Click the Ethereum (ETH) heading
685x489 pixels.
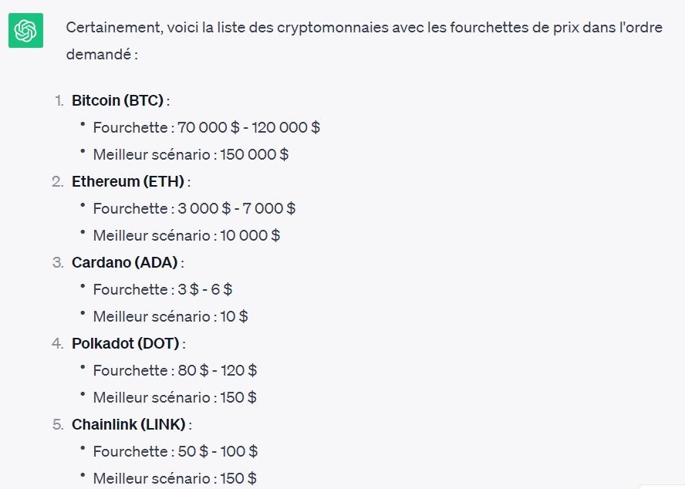pyautogui.click(x=128, y=181)
